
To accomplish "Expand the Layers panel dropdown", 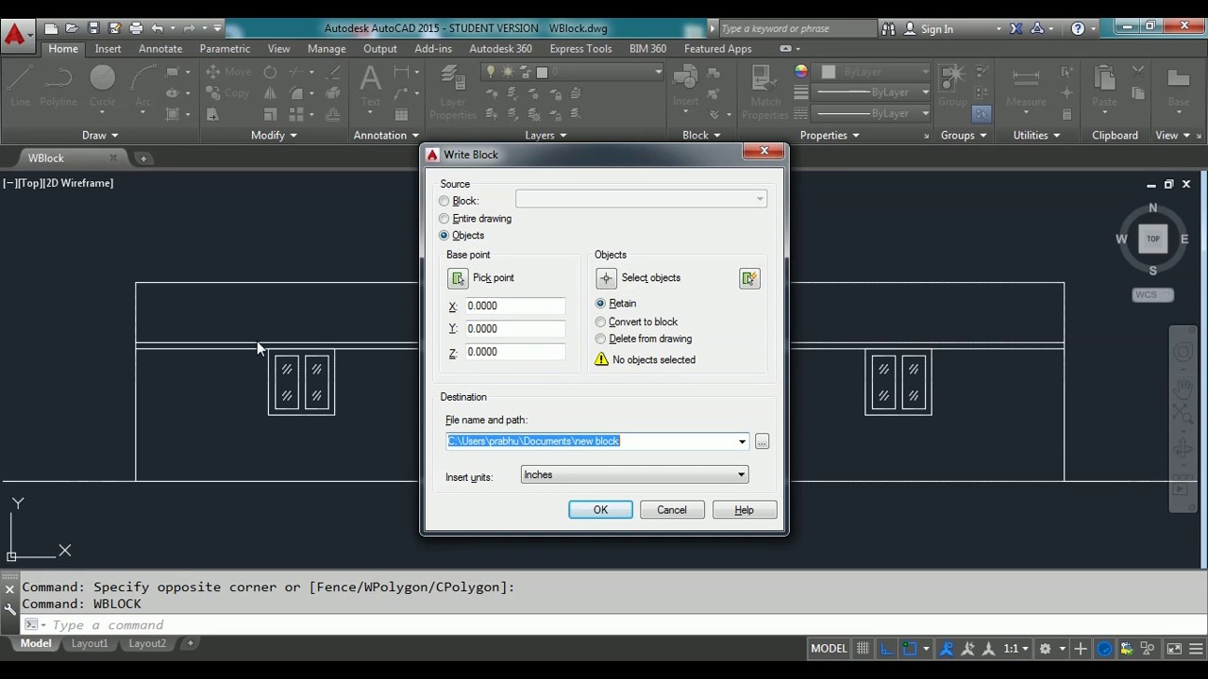I will [x=545, y=135].
